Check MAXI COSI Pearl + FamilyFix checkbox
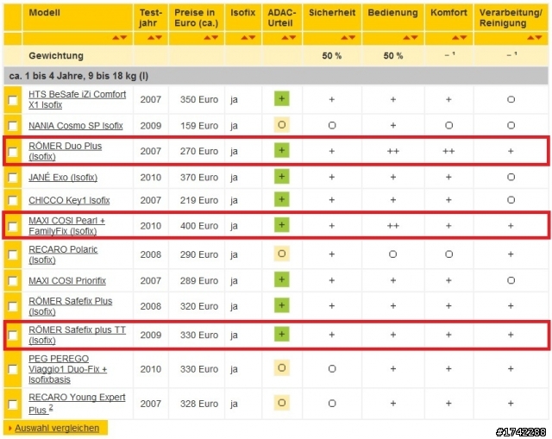Viewport: 552px width, 439px height. click(x=13, y=226)
